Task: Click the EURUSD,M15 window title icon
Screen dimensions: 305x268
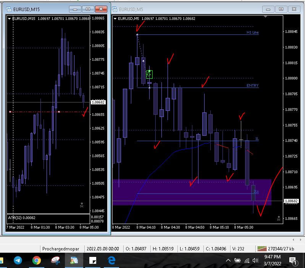Action: click(x=9, y=9)
